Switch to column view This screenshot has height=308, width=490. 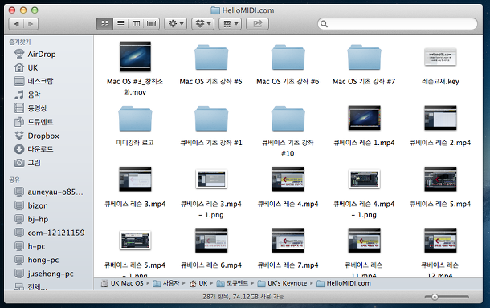pyautogui.click(x=136, y=24)
